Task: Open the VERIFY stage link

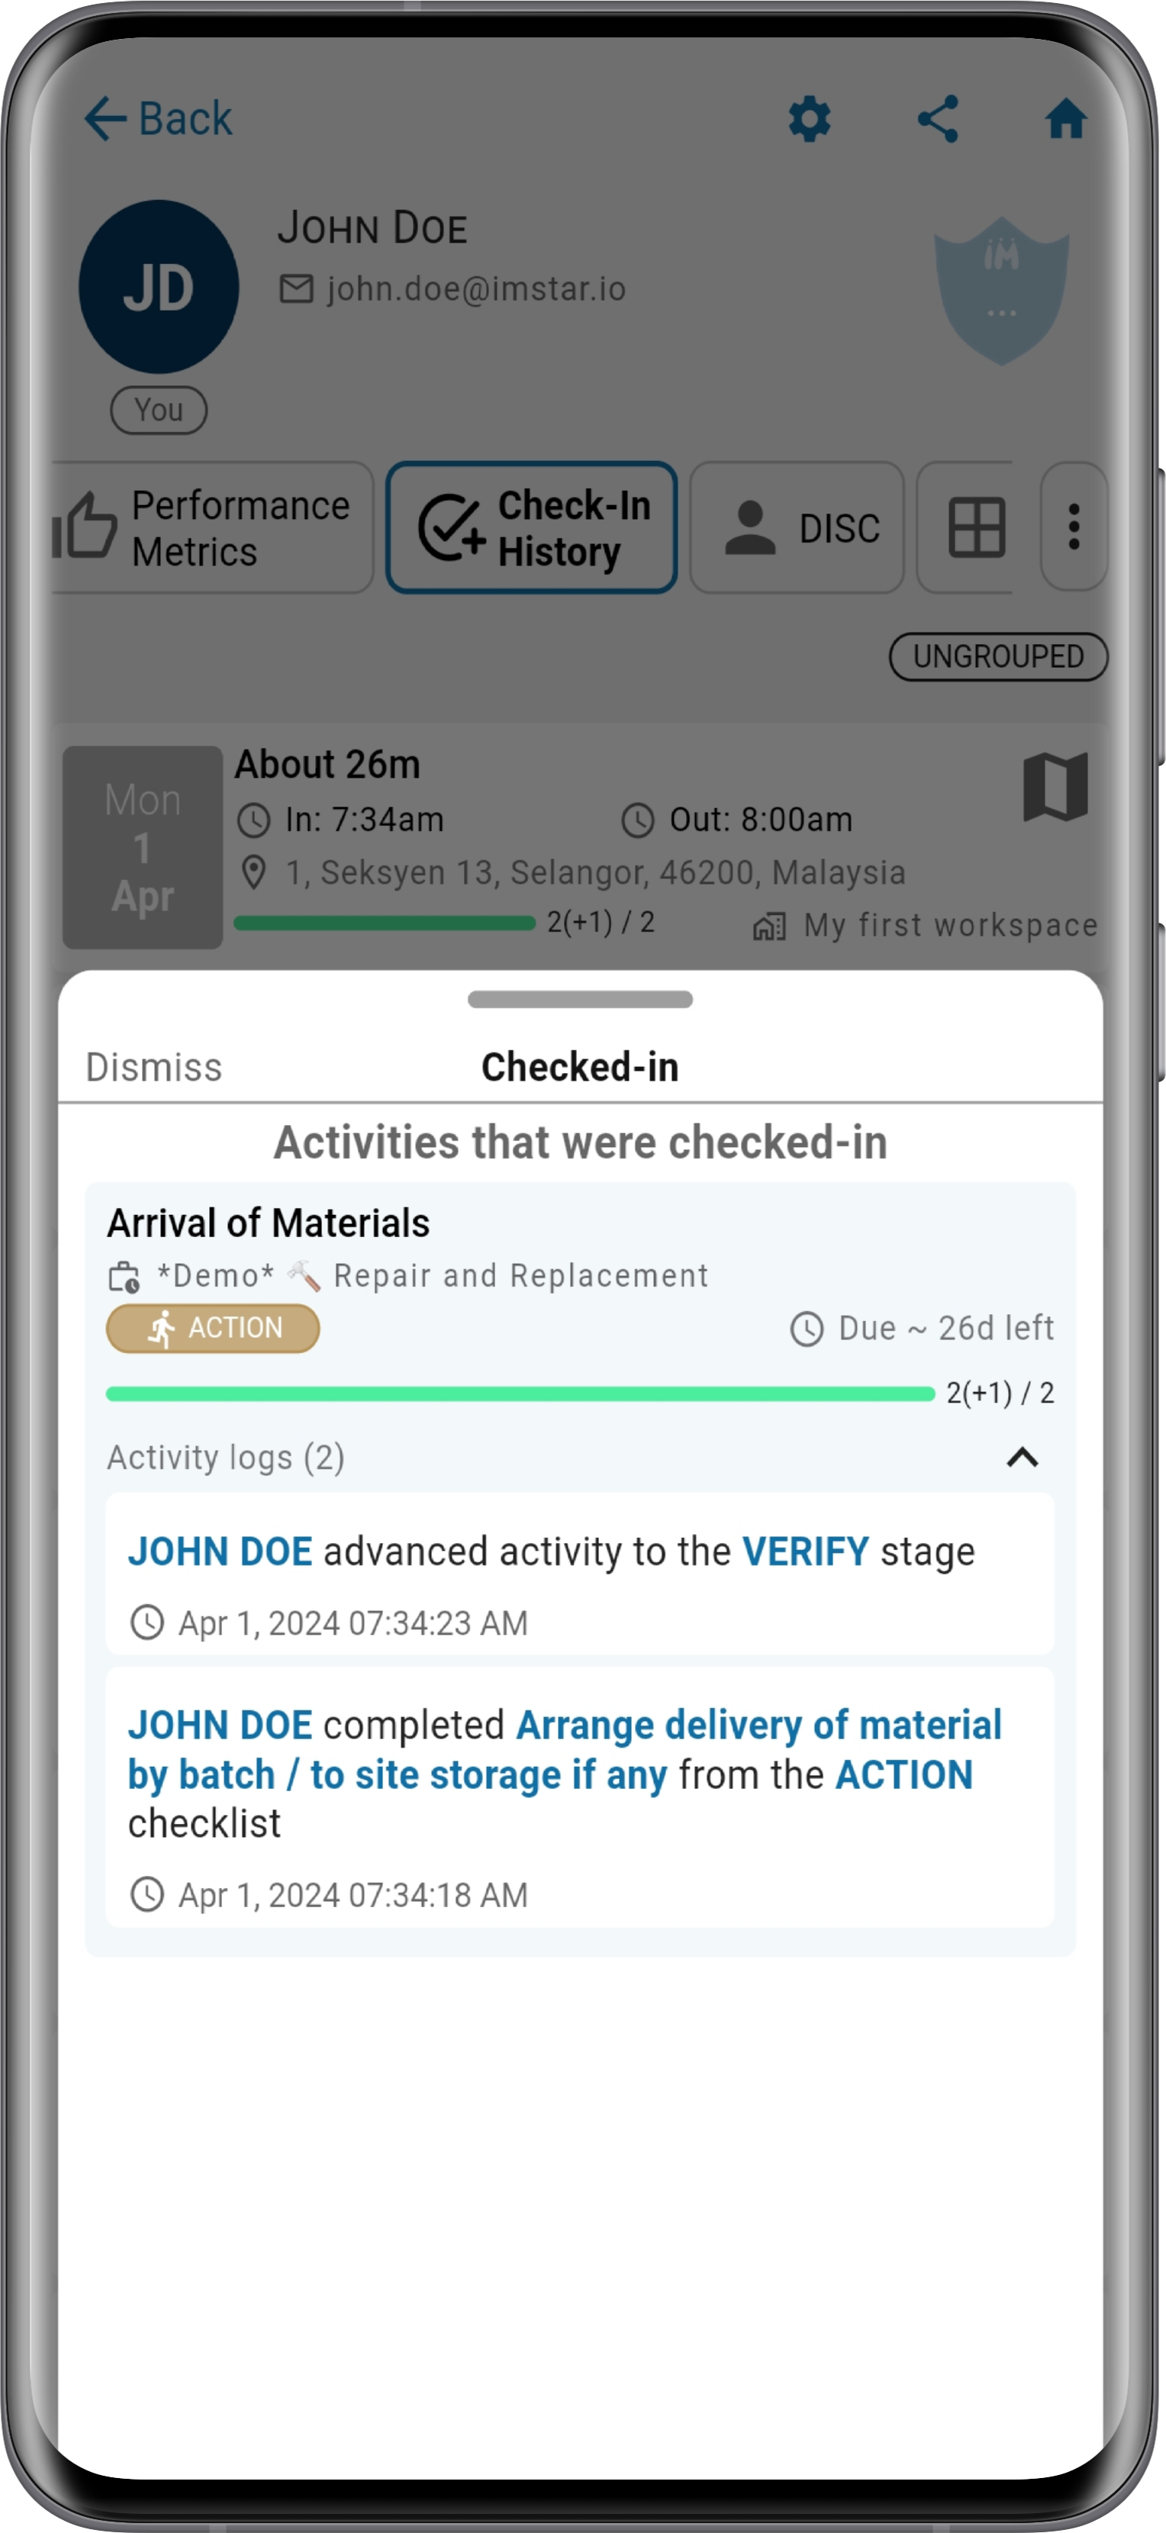Action: click(x=805, y=1552)
